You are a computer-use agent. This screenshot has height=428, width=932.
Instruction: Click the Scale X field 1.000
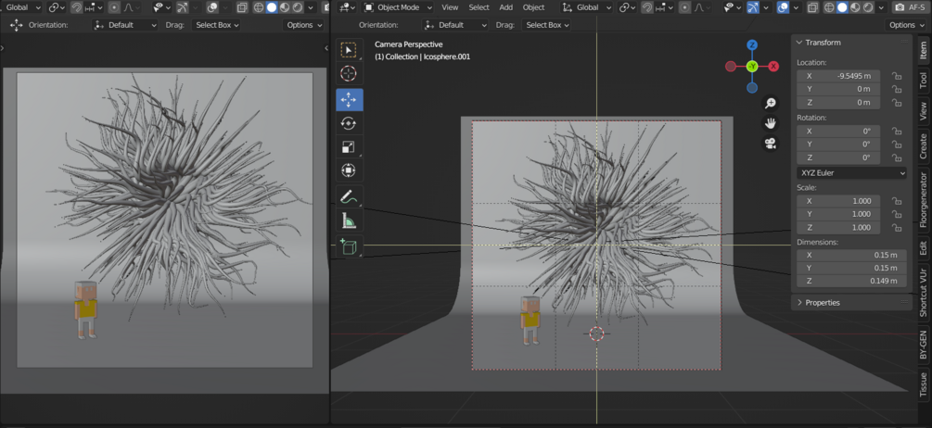click(838, 201)
